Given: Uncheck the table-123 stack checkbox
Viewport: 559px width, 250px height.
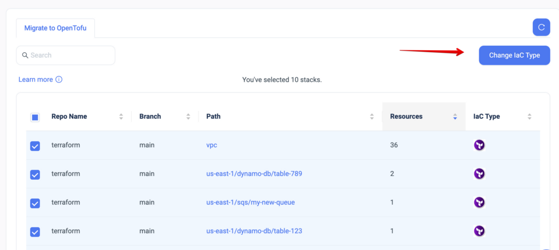Looking at the screenshot, I should [x=35, y=232].
